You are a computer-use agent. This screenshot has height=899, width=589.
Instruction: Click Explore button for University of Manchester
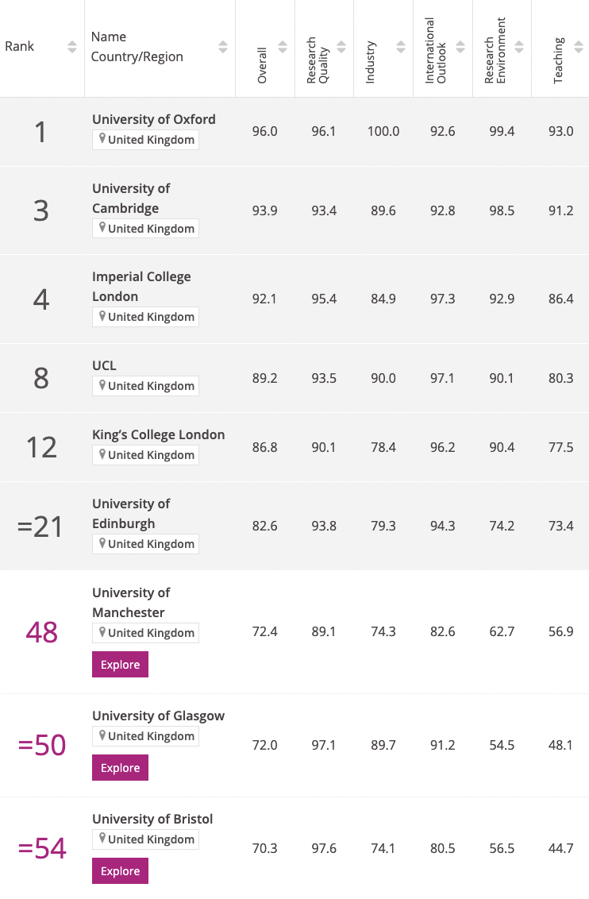121,665
